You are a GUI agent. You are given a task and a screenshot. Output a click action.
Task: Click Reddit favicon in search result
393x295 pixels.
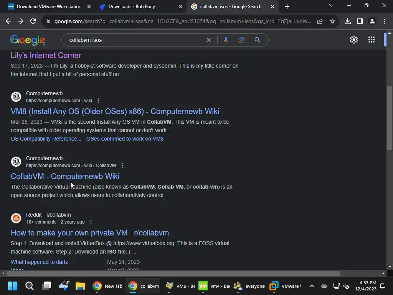(x=16, y=218)
